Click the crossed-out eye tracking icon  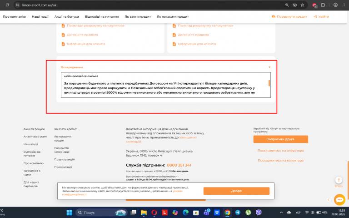pyautogui.click(x=294, y=5)
